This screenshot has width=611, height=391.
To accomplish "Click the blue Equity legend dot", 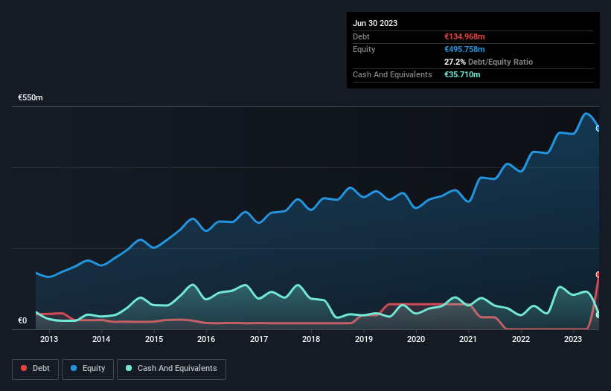I will click(x=74, y=368).
